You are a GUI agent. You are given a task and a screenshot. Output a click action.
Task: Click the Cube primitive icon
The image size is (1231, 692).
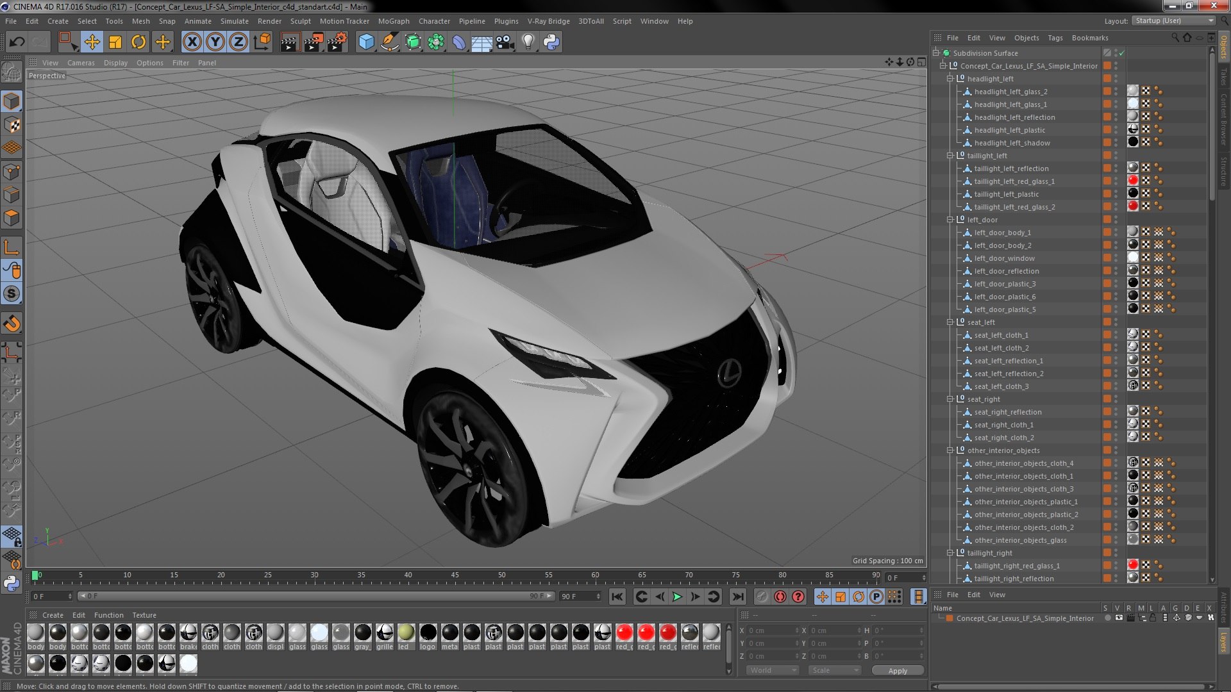click(x=366, y=42)
